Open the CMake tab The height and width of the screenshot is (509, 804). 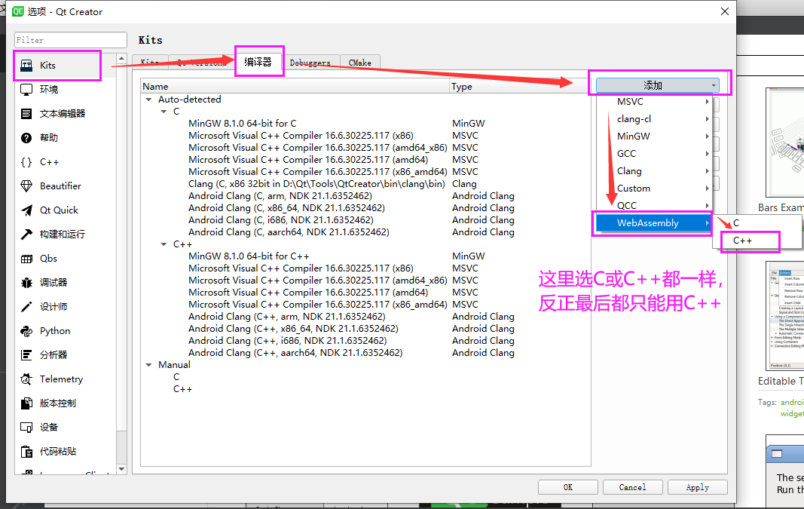coord(359,63)
